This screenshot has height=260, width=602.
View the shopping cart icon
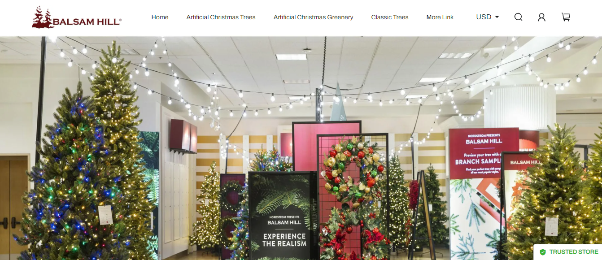(x=566, y=17)
